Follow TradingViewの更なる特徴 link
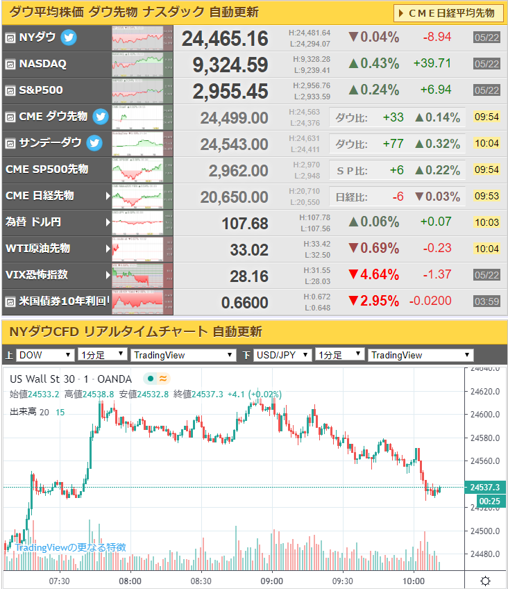Screen dimensions: 508x589 pyautogui.click(x=71, y=547)
